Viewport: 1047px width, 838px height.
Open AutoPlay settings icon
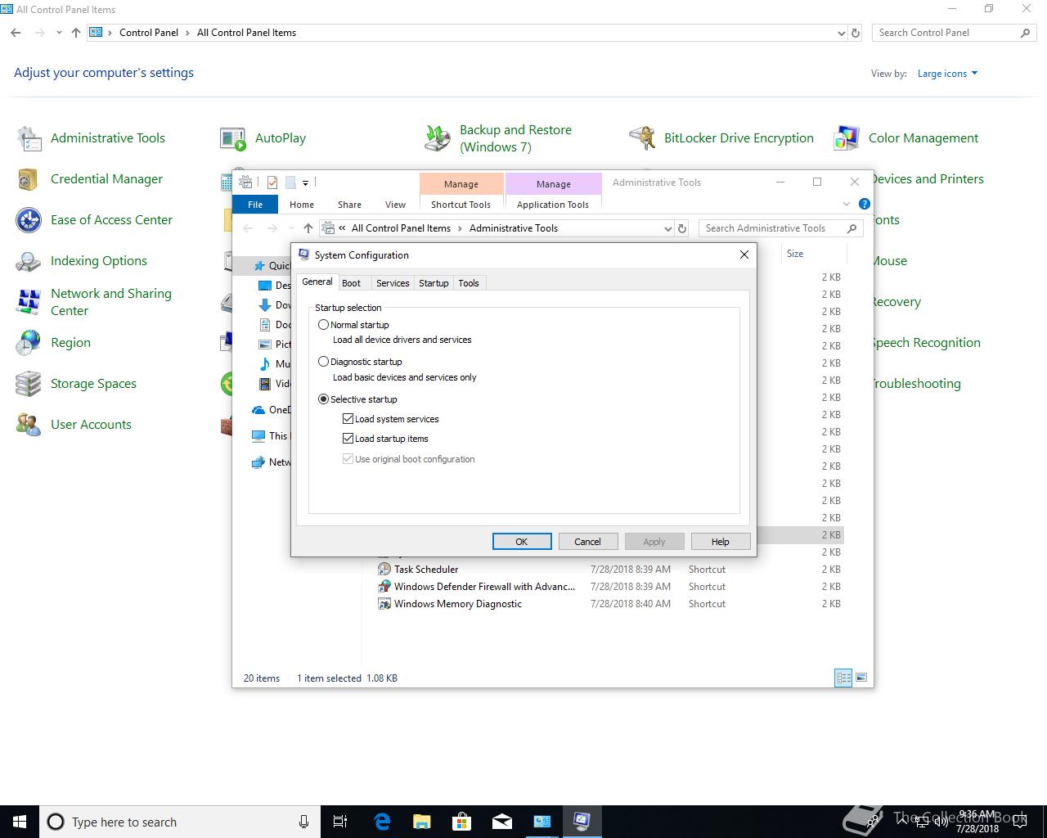point(233,138)
